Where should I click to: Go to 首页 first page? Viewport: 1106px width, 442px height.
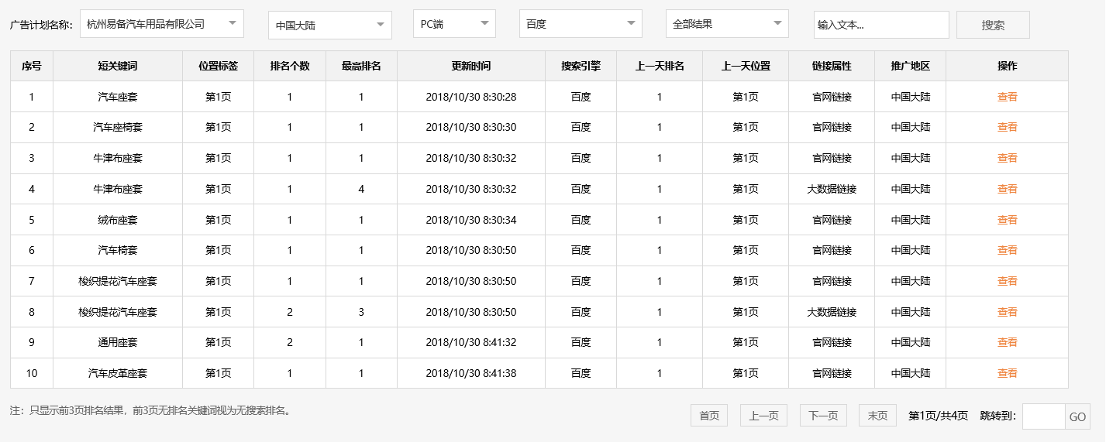[709, 416]
